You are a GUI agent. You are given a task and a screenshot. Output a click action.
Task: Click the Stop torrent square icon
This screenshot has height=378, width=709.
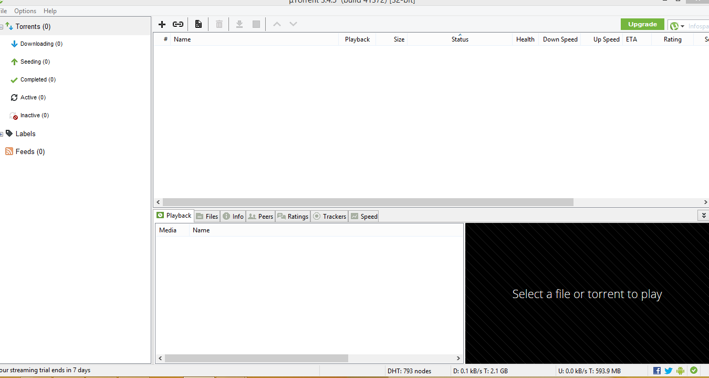pyautogui.click(x=256, y=24)
